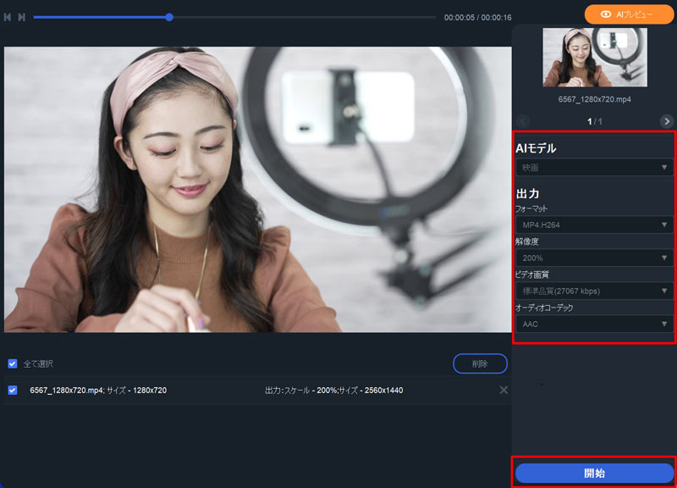Click the skip-to-previous-frame icon
This screenshot has width=677, height=488.
click(x=7, y=16)
